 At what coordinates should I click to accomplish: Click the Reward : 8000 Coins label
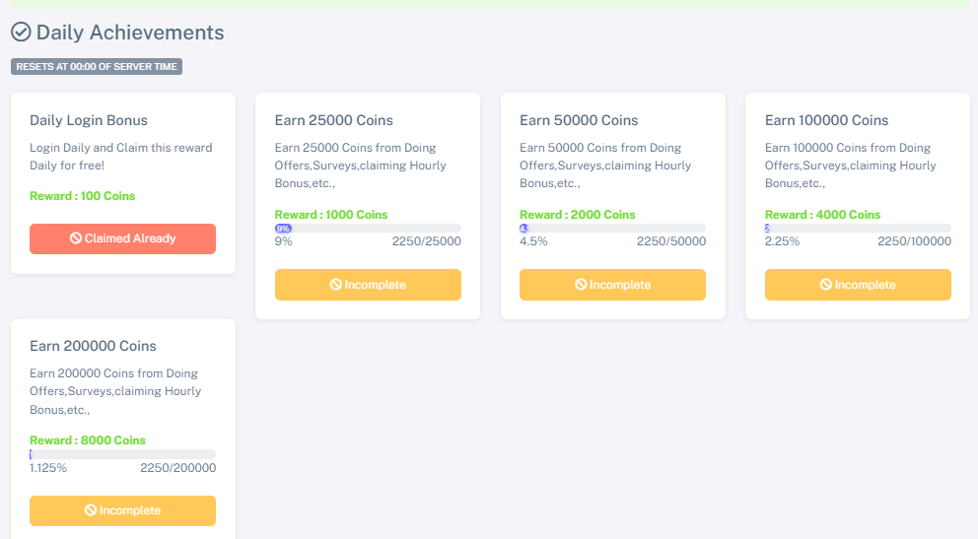tap(88, 440)
